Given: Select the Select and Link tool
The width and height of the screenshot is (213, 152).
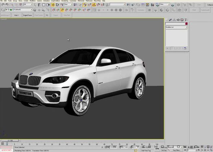Looking at the screenshot, I should click(12, 5).
